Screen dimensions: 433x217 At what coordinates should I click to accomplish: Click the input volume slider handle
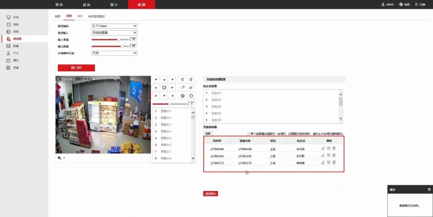click(x=119, y=40)
